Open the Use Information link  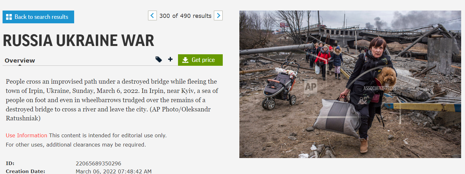27,135
